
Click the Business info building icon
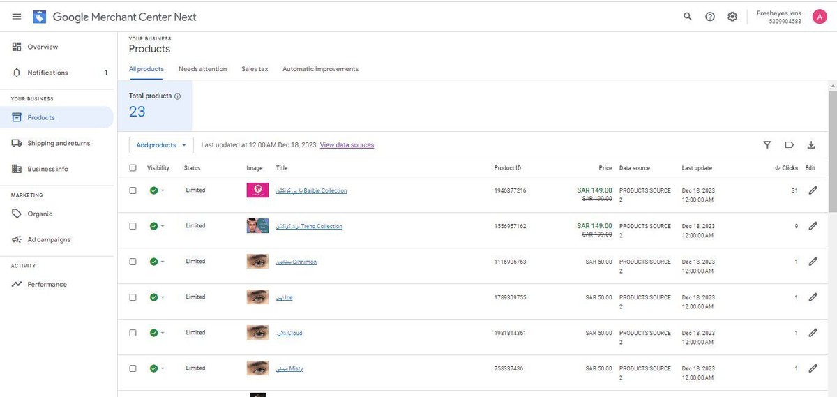coord(17,169)
